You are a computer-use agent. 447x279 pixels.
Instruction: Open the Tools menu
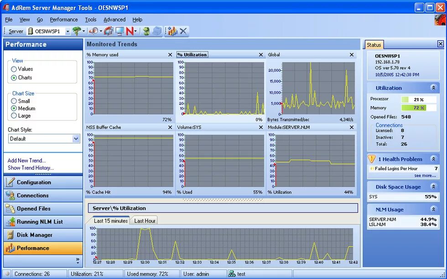[91, 20]
